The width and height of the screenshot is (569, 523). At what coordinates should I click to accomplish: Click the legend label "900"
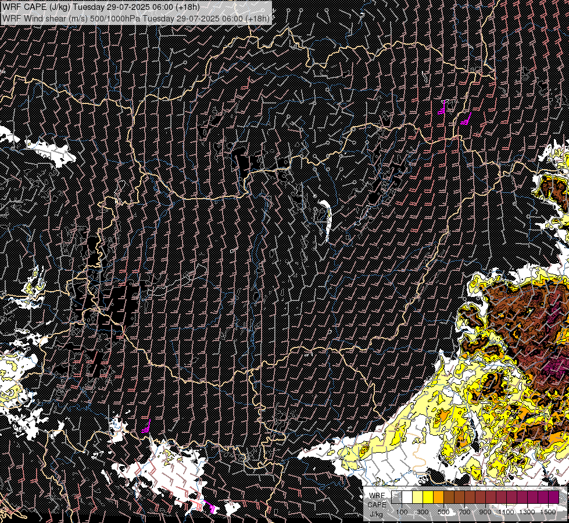pyautogui.click(x=485, y=512)
